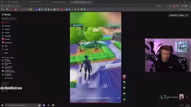Click the red extension icon in browser toolbar
Viewport: 191px width, 107px height.
click(174, 6)
